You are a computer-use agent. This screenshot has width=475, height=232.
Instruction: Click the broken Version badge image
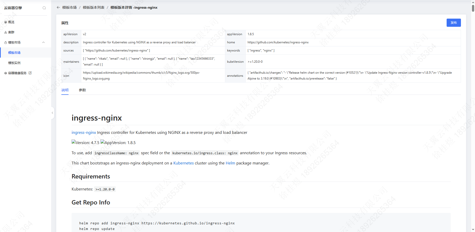[85, 143]
